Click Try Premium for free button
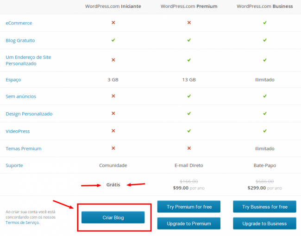Screen dimensions: 301x236 188,207
